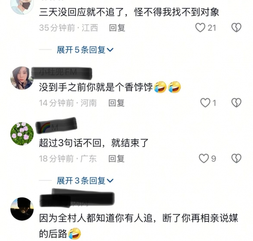Like the Henan comment with 1 like

[x=205, y=103]
